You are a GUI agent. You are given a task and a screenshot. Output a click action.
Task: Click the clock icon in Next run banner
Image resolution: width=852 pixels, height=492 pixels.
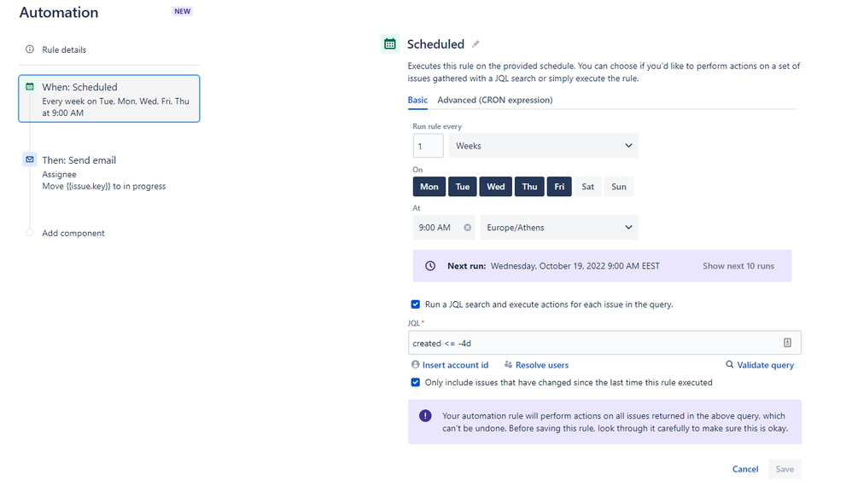pos(429,265)
